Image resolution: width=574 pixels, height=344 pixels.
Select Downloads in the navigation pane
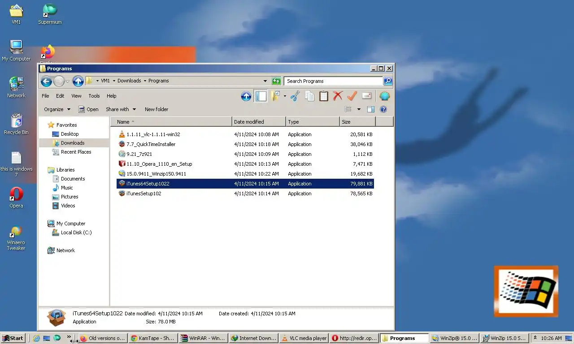click(73, 143)
